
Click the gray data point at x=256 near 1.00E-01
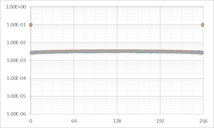coord(203,24)
